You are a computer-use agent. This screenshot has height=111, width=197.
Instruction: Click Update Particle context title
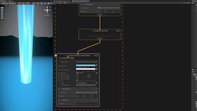coord(101,31)
